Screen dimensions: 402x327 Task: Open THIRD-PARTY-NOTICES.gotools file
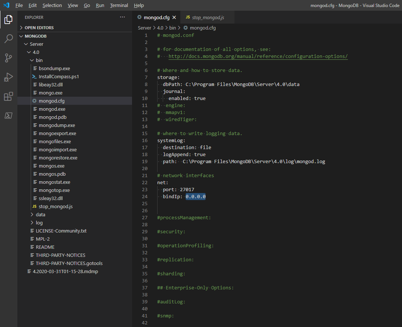point(75,263)
